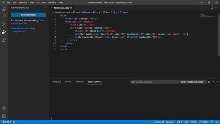Click the debug console prompt input line
The image size is (220, 124).
(x=135, y=118)
